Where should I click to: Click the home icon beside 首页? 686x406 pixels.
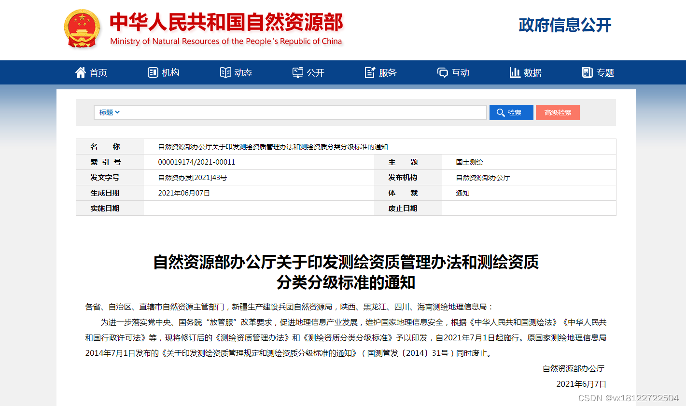point(81,72)
